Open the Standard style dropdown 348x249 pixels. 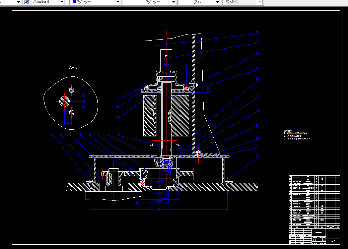tap(62, 2)
